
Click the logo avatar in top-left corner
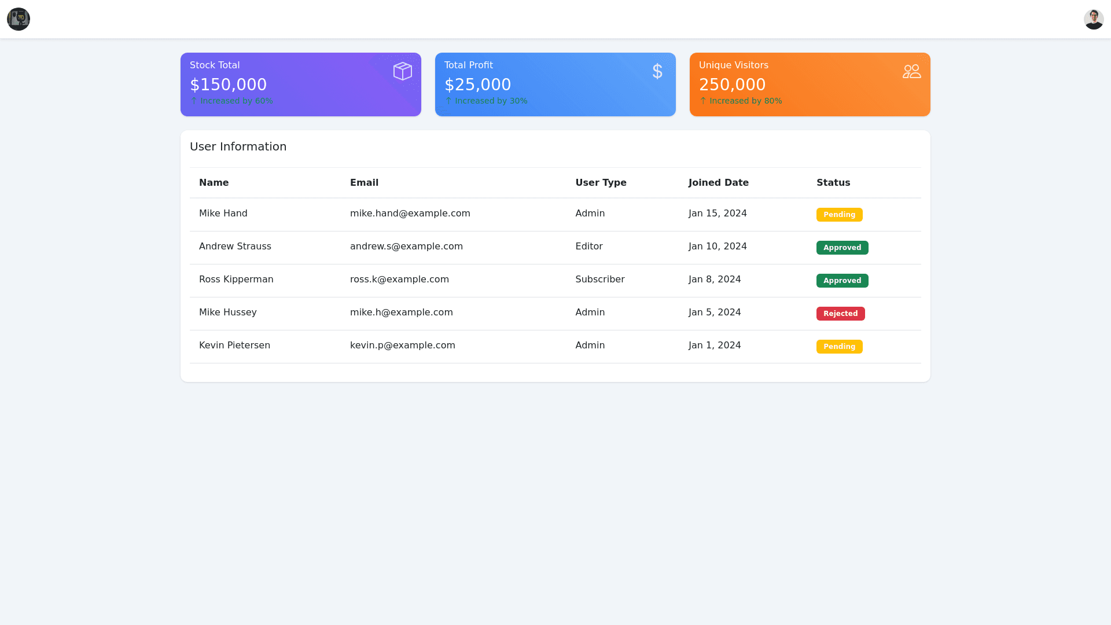coord(19,19)
